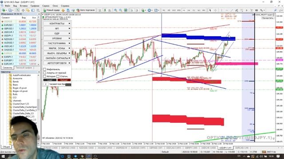Select the H1 timeframe button
Viewport: 284px width, 159px height.
(x=184, y=10)
